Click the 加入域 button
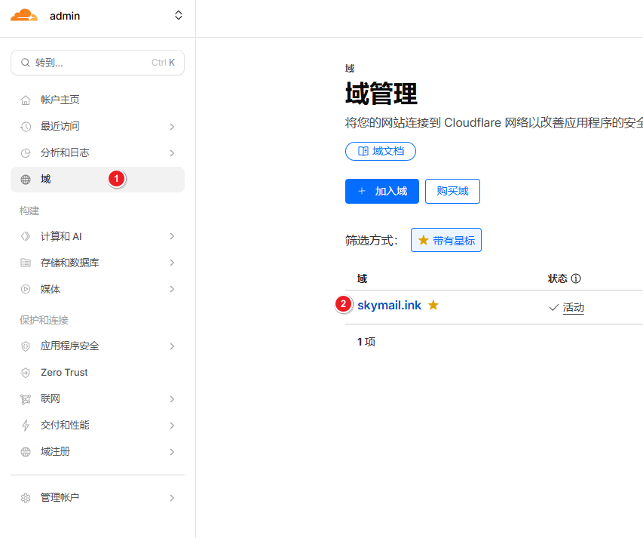Image resolution: width=643 pixels, height=538 pixels. tap(381, 192)
